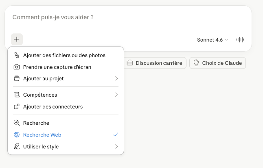This screenshot has width=263, height=168.
Task: Click the project box icon
Action: 17,78
